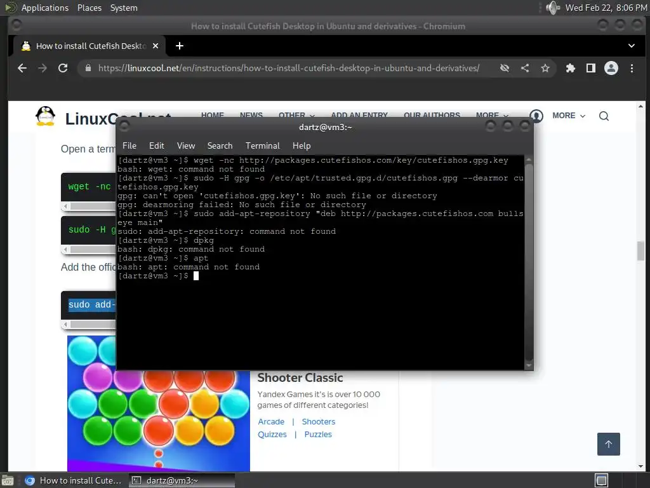Screen dimensions: 650x488
Task: Share this page via share icon
Action: (x=525, y=68)
